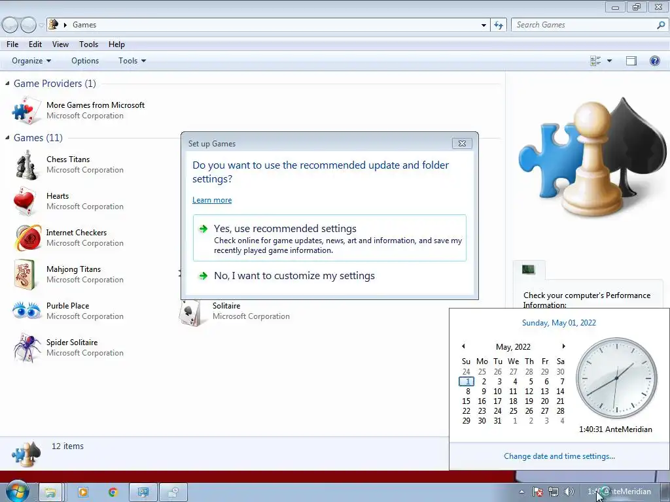670x502 pixels.
Task: Click the Action Center flag tray icon
Action: 537,492
